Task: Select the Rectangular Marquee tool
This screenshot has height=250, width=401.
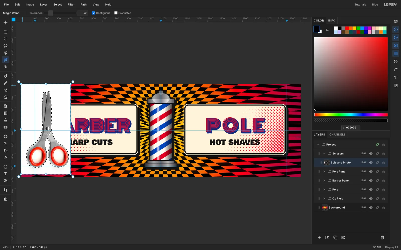Action: tap(6, 32)
